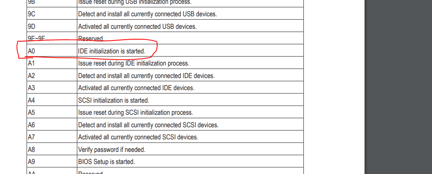Select 'Verify password if needed.' text
Image resolution: width=432 pixels, height=174 pixels.
click(x=112, y=150)
